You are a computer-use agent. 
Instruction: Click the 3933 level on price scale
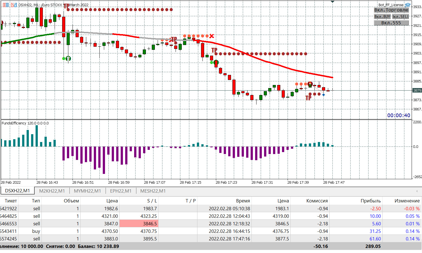click(417, 7)
